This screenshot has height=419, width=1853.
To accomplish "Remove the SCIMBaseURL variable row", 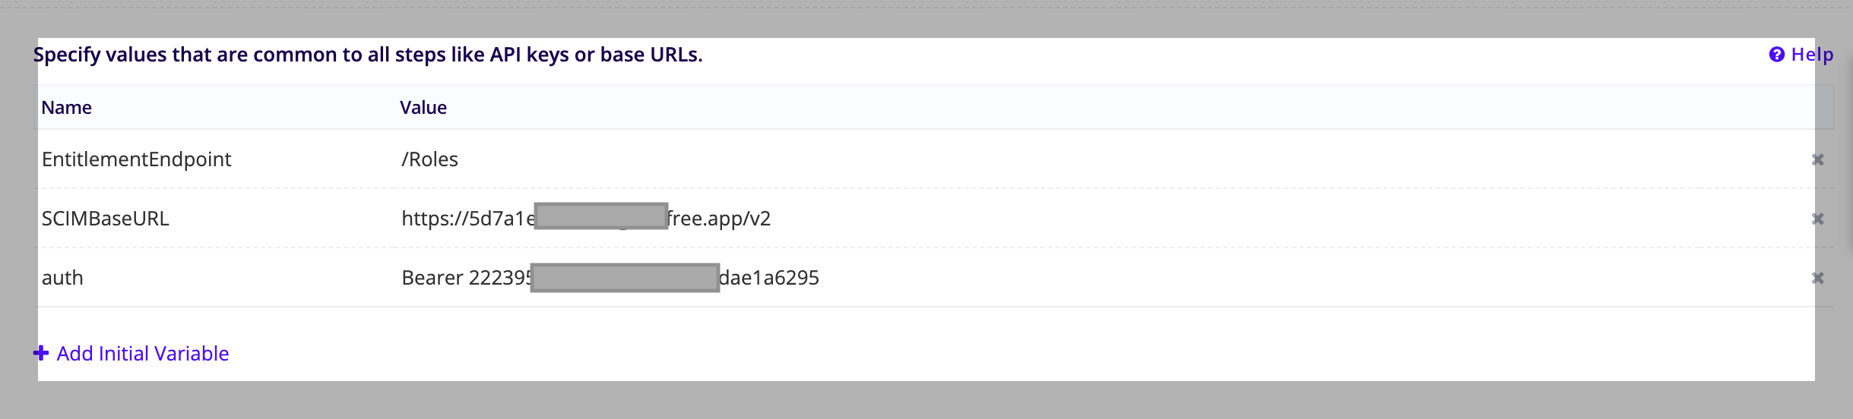I will (1817, 219).
